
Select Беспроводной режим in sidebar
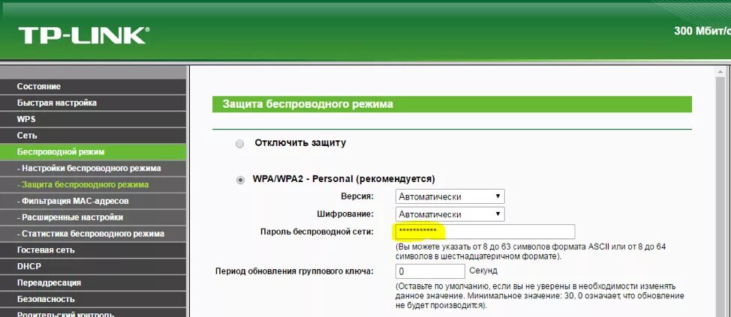(x=93, y=151)
